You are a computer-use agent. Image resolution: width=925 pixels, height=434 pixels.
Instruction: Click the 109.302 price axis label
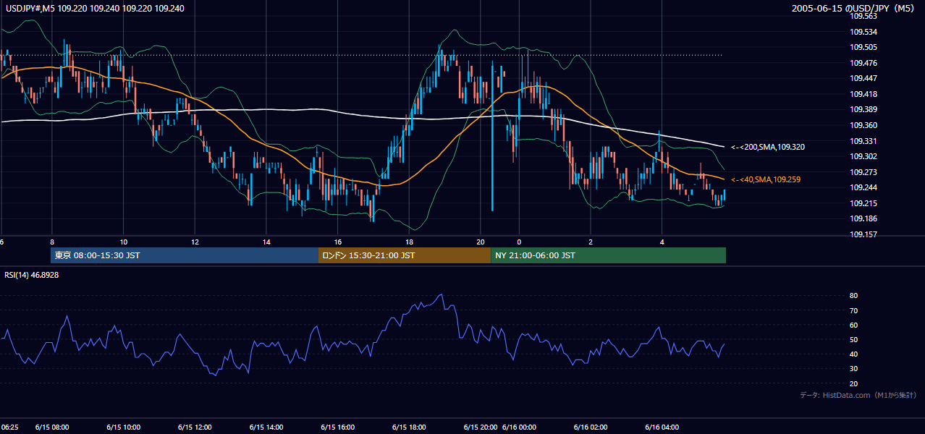coord(864,156)
